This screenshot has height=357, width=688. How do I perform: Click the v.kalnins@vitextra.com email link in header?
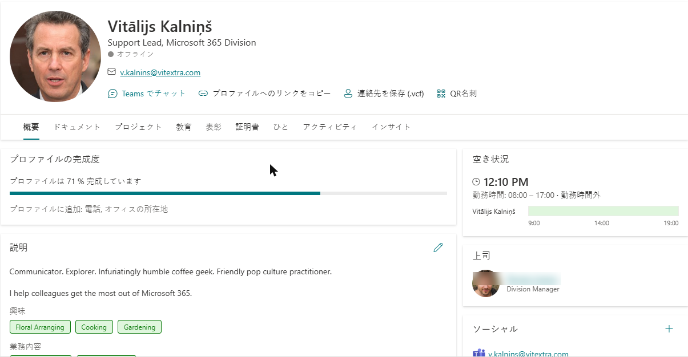[x=160, y=72]
